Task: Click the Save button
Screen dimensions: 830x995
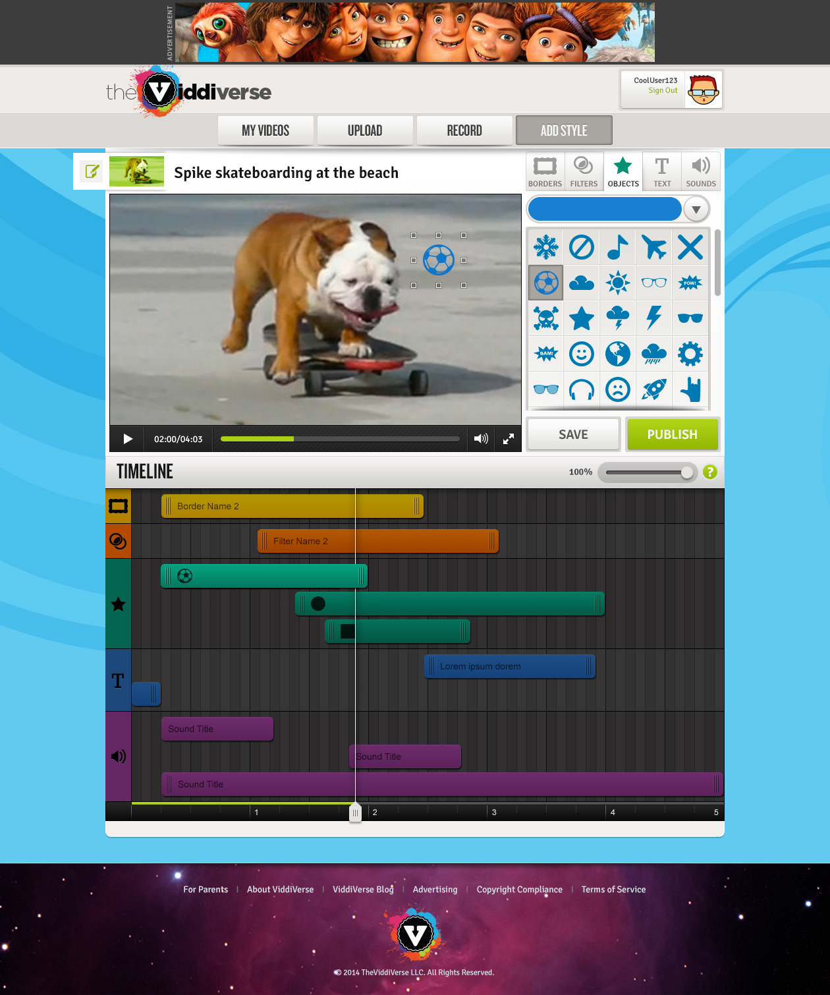Action: 574,434
